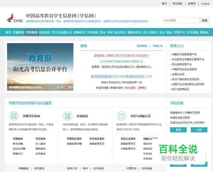Open the 报告介绍 footer link
Image resolution: width=213 pixels, height=172 pixels.
point(72,169)
